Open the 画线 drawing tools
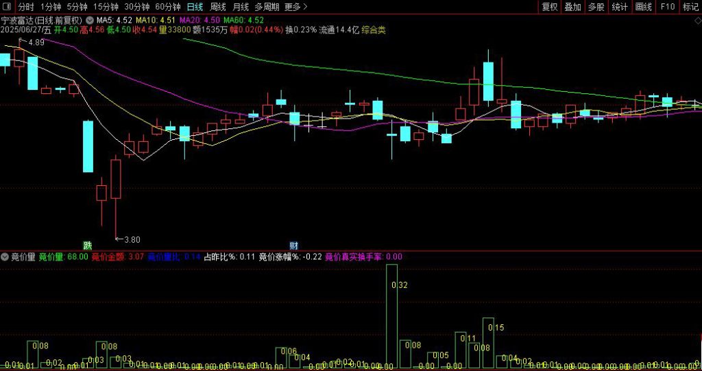702x371 pixels. tap(643, 7)
